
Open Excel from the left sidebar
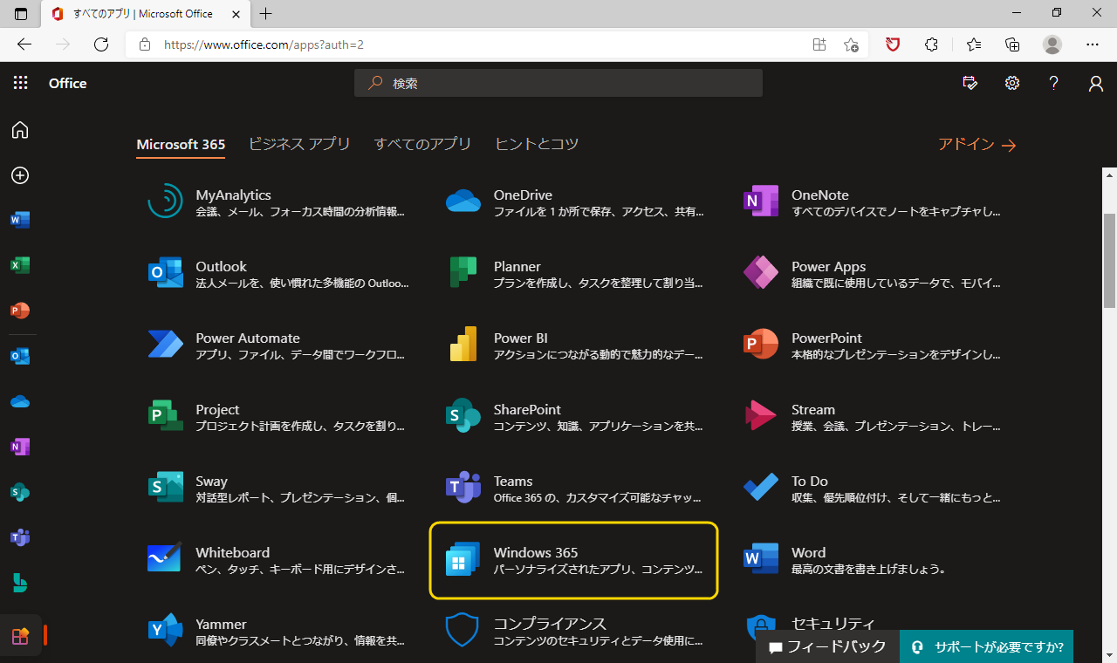coord(20,265)
